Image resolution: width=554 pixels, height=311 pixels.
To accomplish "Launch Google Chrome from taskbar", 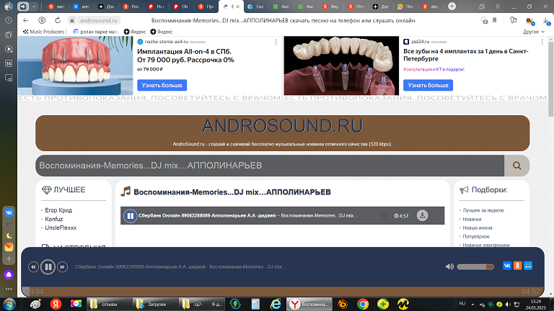I will click(x=363, y=305).
